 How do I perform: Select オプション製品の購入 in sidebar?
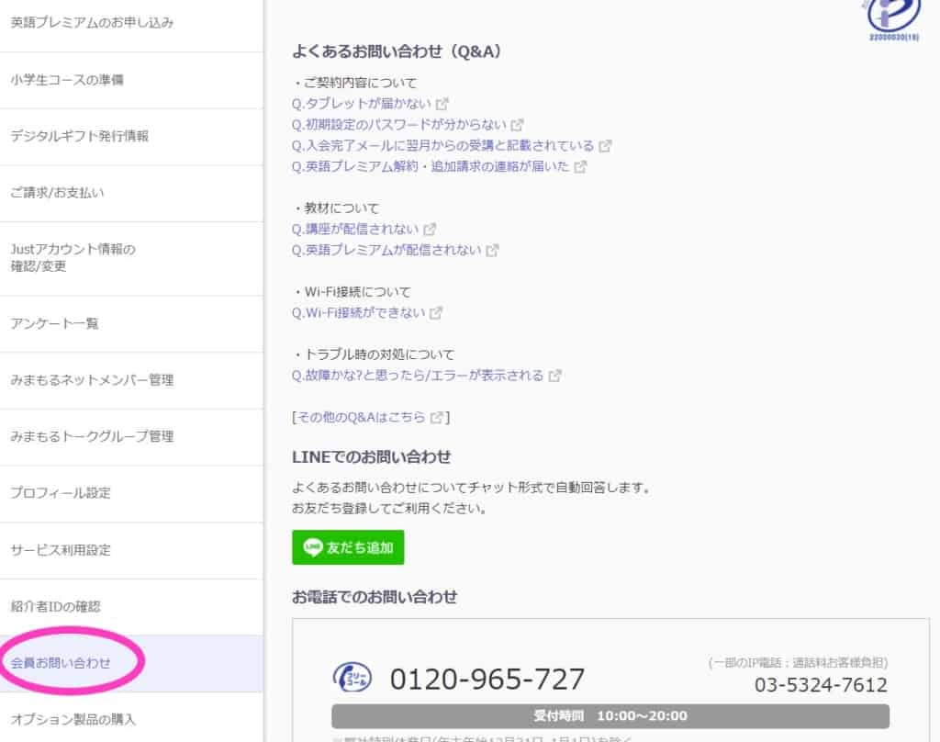click(73, 719)
